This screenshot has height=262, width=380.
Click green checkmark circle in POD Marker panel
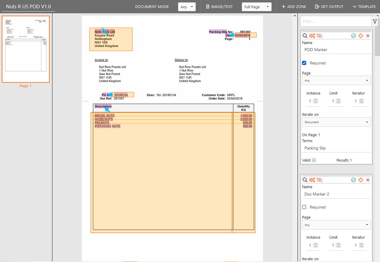coord(353,36)
